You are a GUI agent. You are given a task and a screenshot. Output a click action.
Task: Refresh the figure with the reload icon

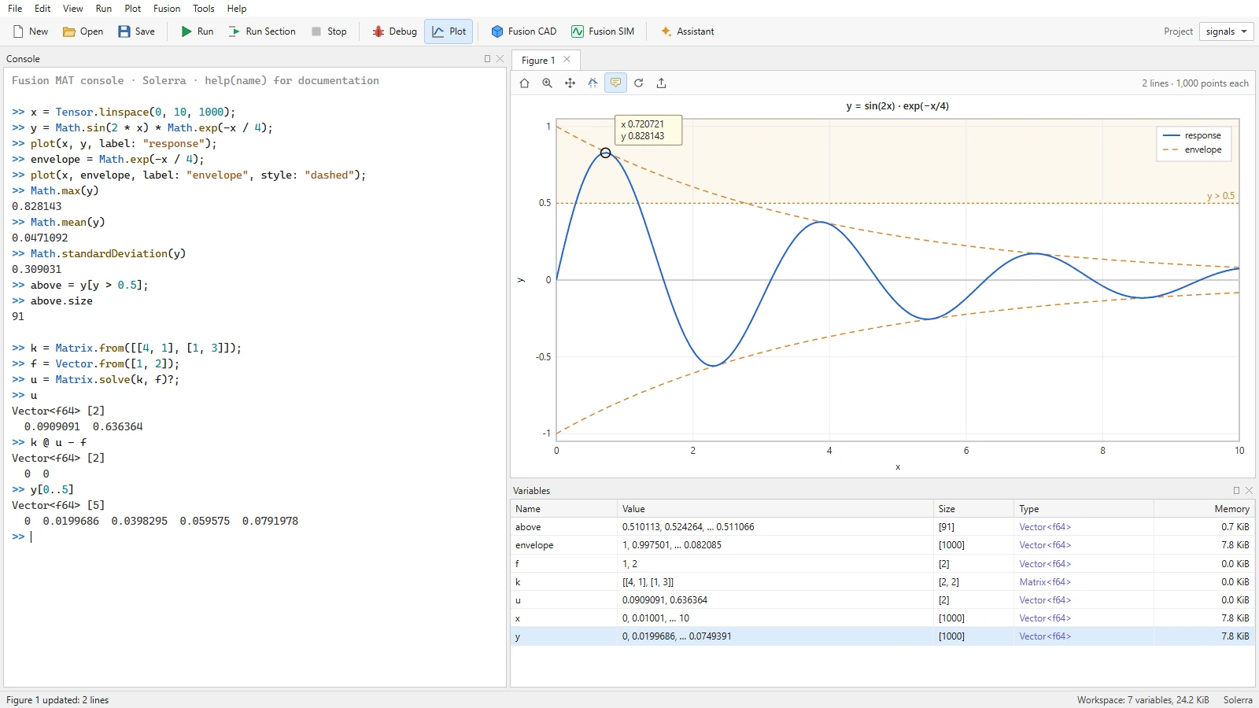point(638,83)
